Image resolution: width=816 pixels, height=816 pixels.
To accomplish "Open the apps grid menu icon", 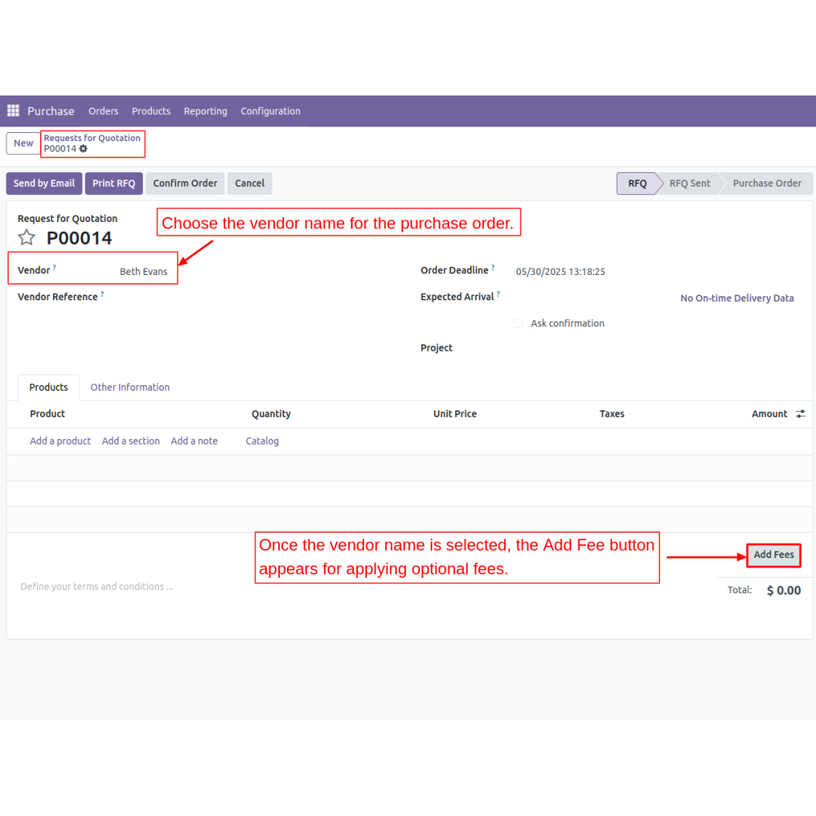I will coord(13,111).
